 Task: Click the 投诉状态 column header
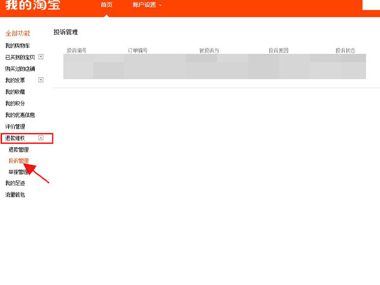[345, 50]
